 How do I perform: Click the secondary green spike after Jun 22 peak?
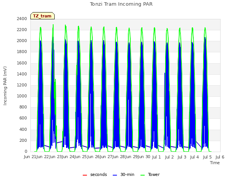[x=55, y=79]
